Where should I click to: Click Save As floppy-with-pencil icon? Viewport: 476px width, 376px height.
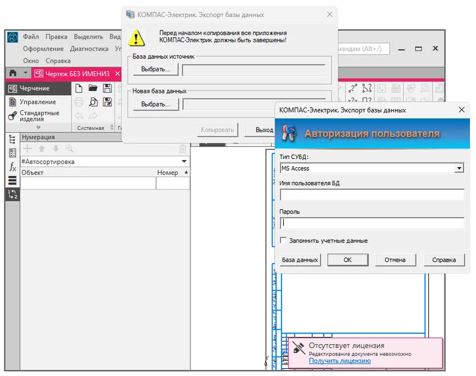click(x=107, y=102)
